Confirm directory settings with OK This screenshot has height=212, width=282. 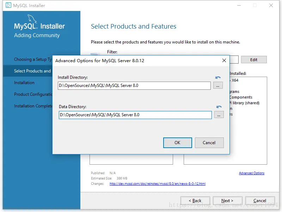(177, 142)
